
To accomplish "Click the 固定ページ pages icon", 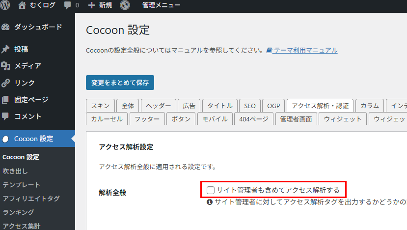I will click(5, 100).
